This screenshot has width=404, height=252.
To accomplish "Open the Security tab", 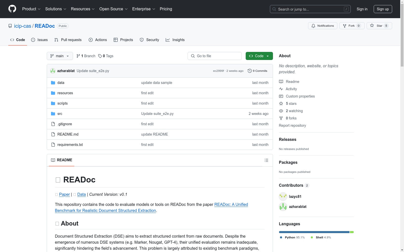I will (x=149, y=40).
